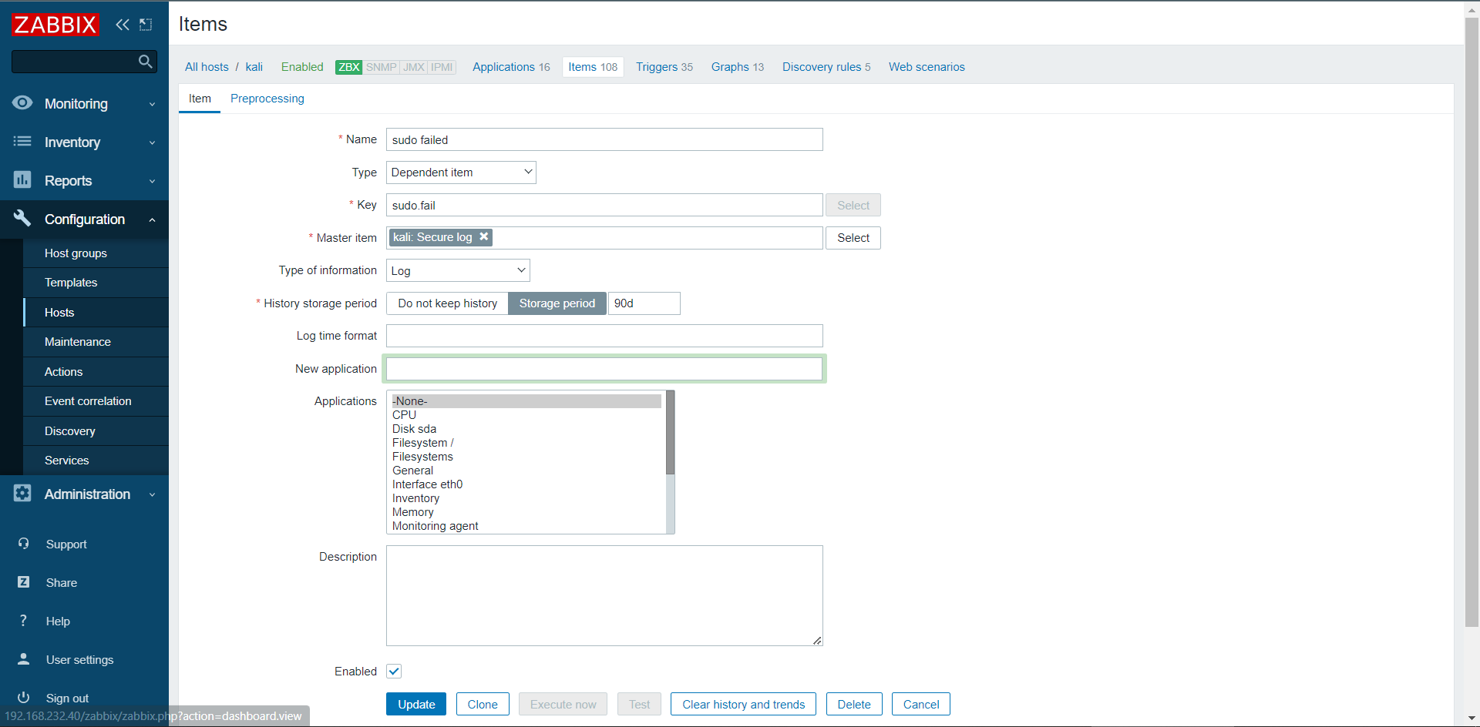
Task: Click the Log time format field
Action: click(604, 336)
